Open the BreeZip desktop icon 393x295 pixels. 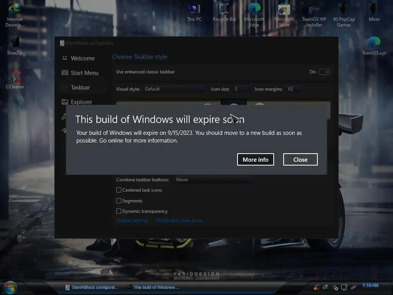[15, 46]
